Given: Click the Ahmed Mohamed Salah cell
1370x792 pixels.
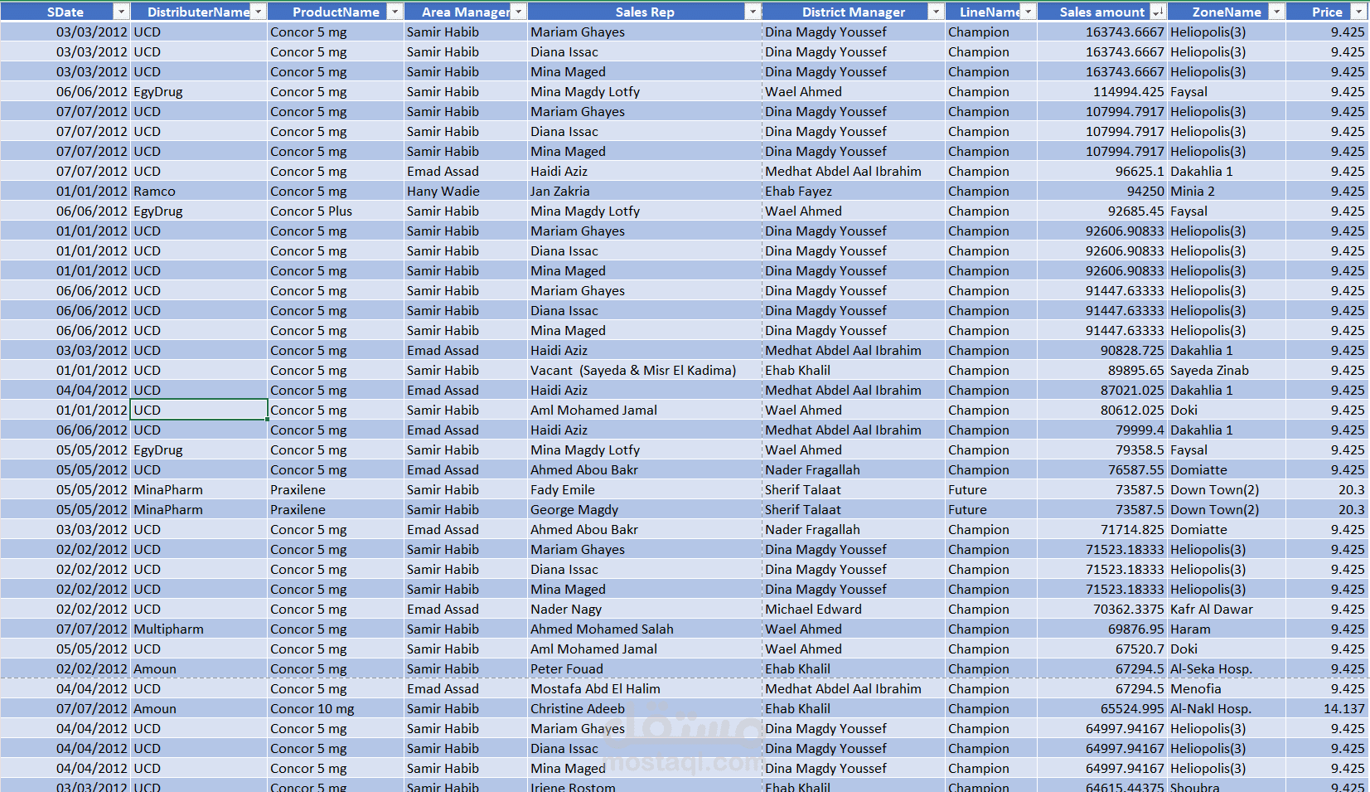Looking at the screenshot, I should tap(645, 629).
